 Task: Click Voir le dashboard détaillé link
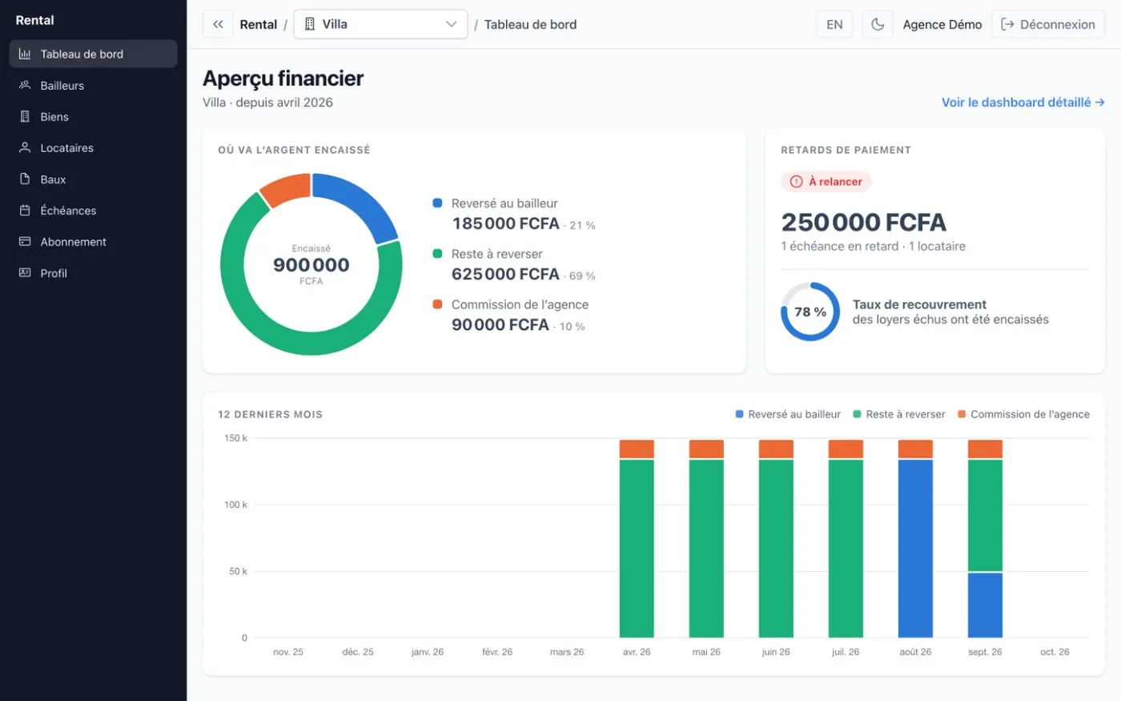tap(1023, 103)
